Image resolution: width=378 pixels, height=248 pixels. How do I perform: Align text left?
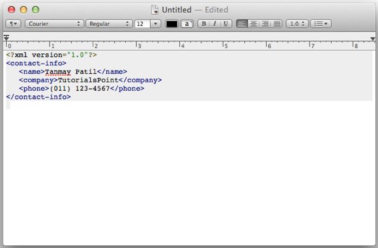(x=242, y=24)
